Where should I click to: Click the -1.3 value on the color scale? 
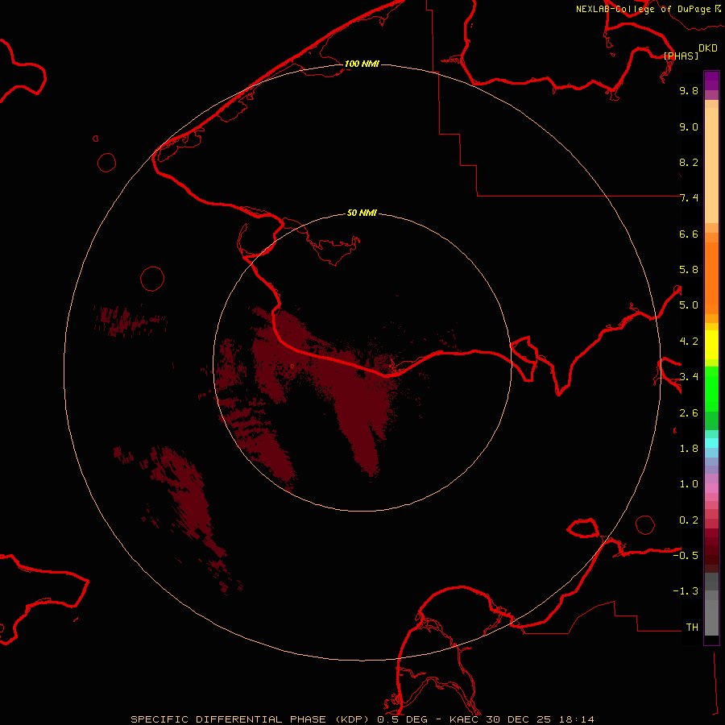(686, 591)
